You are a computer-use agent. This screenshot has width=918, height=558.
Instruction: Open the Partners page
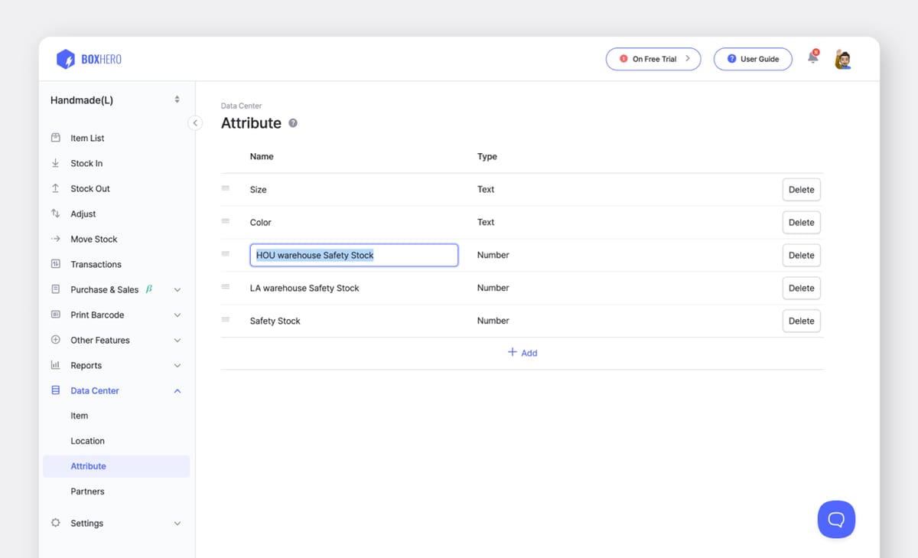(x=87, y=491)
